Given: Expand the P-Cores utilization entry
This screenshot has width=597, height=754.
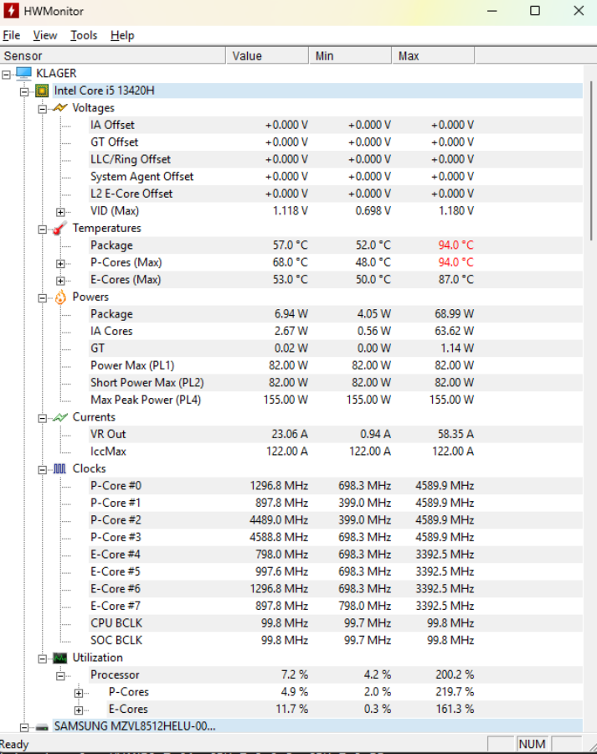Looking at the screenshot, I should [79, 694].
